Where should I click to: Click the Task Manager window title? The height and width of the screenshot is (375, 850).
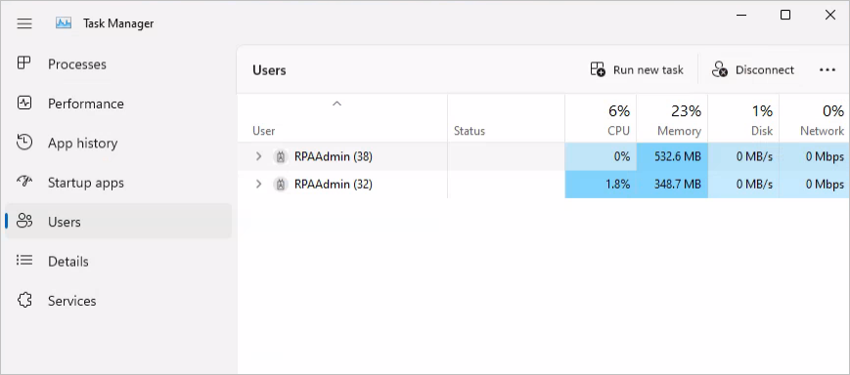point(118,23)
